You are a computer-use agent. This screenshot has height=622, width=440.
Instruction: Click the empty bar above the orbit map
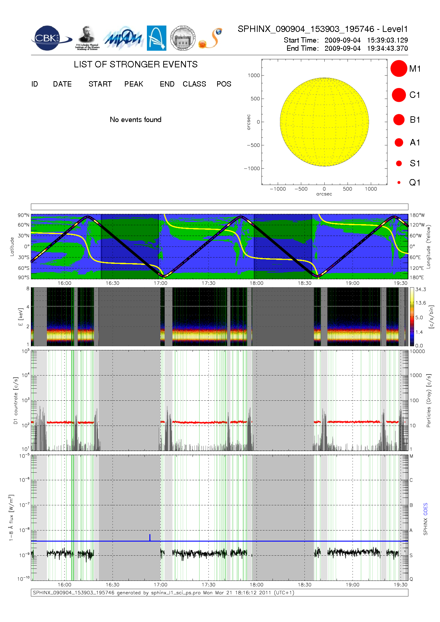tap(219, 207)
